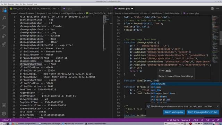Click the right editor vertical scrollbar thumb
The width and height of the screenshot is (222, 125).
221,38
